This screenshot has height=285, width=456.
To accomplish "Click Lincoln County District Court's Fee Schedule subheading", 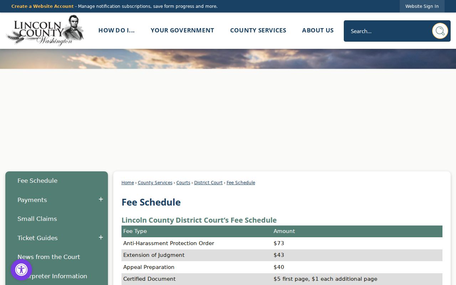I will click(x=199, y=220).
